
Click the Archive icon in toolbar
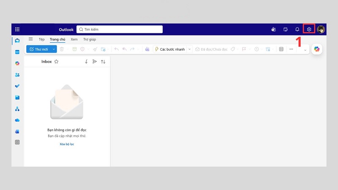pos(74,49)
